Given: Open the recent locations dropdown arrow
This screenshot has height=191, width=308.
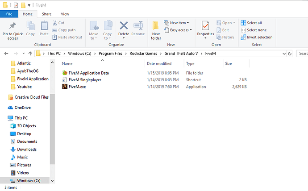Looking at the screenshot, I should point(23,54).
